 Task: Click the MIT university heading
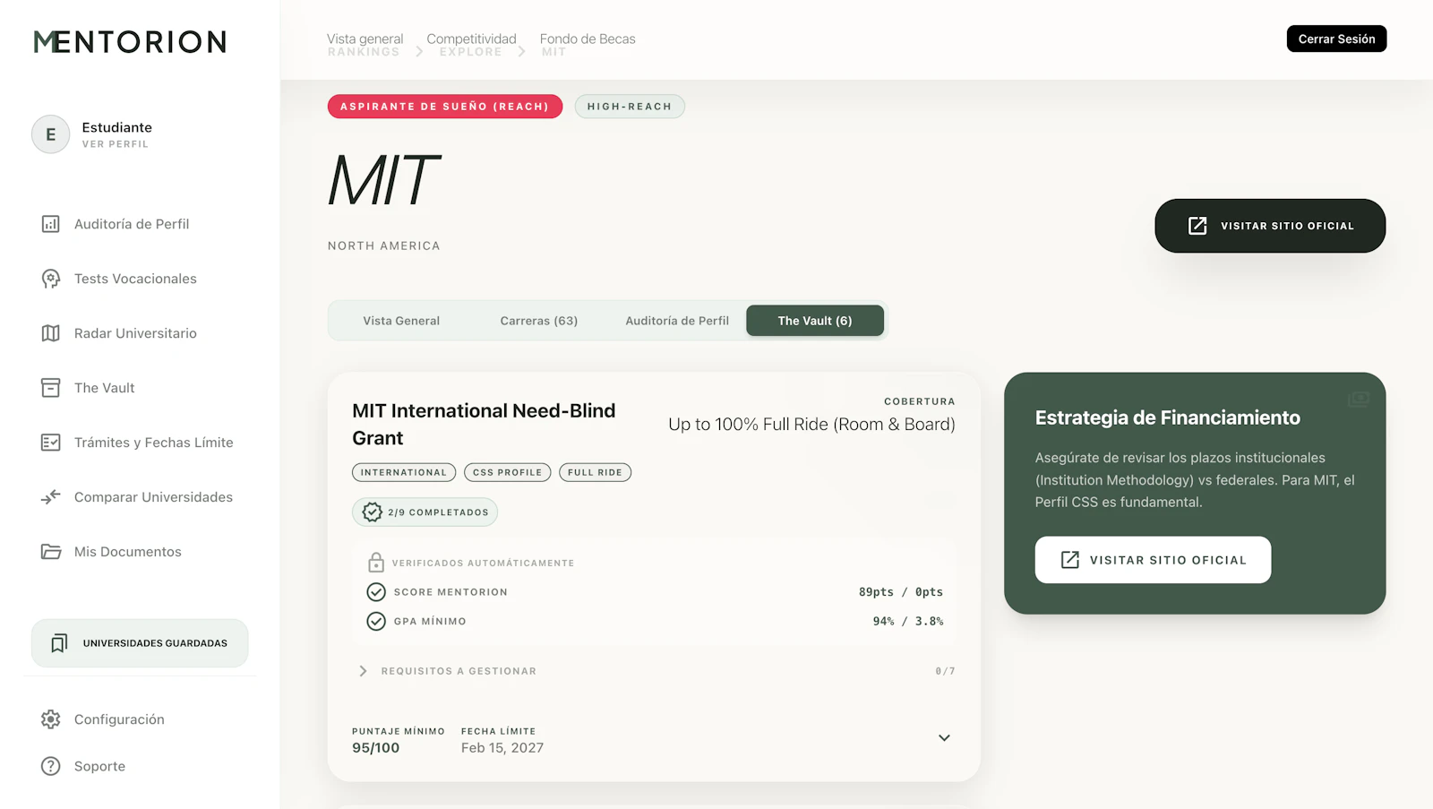tap(383, 180)
